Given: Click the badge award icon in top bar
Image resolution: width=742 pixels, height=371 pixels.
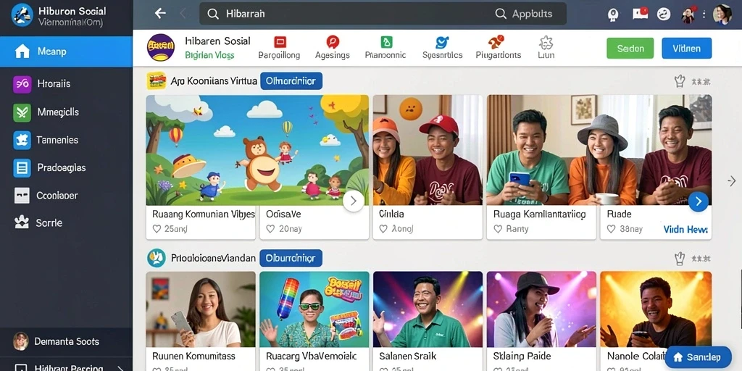Looking at the screenshot, I should [613, 14].
